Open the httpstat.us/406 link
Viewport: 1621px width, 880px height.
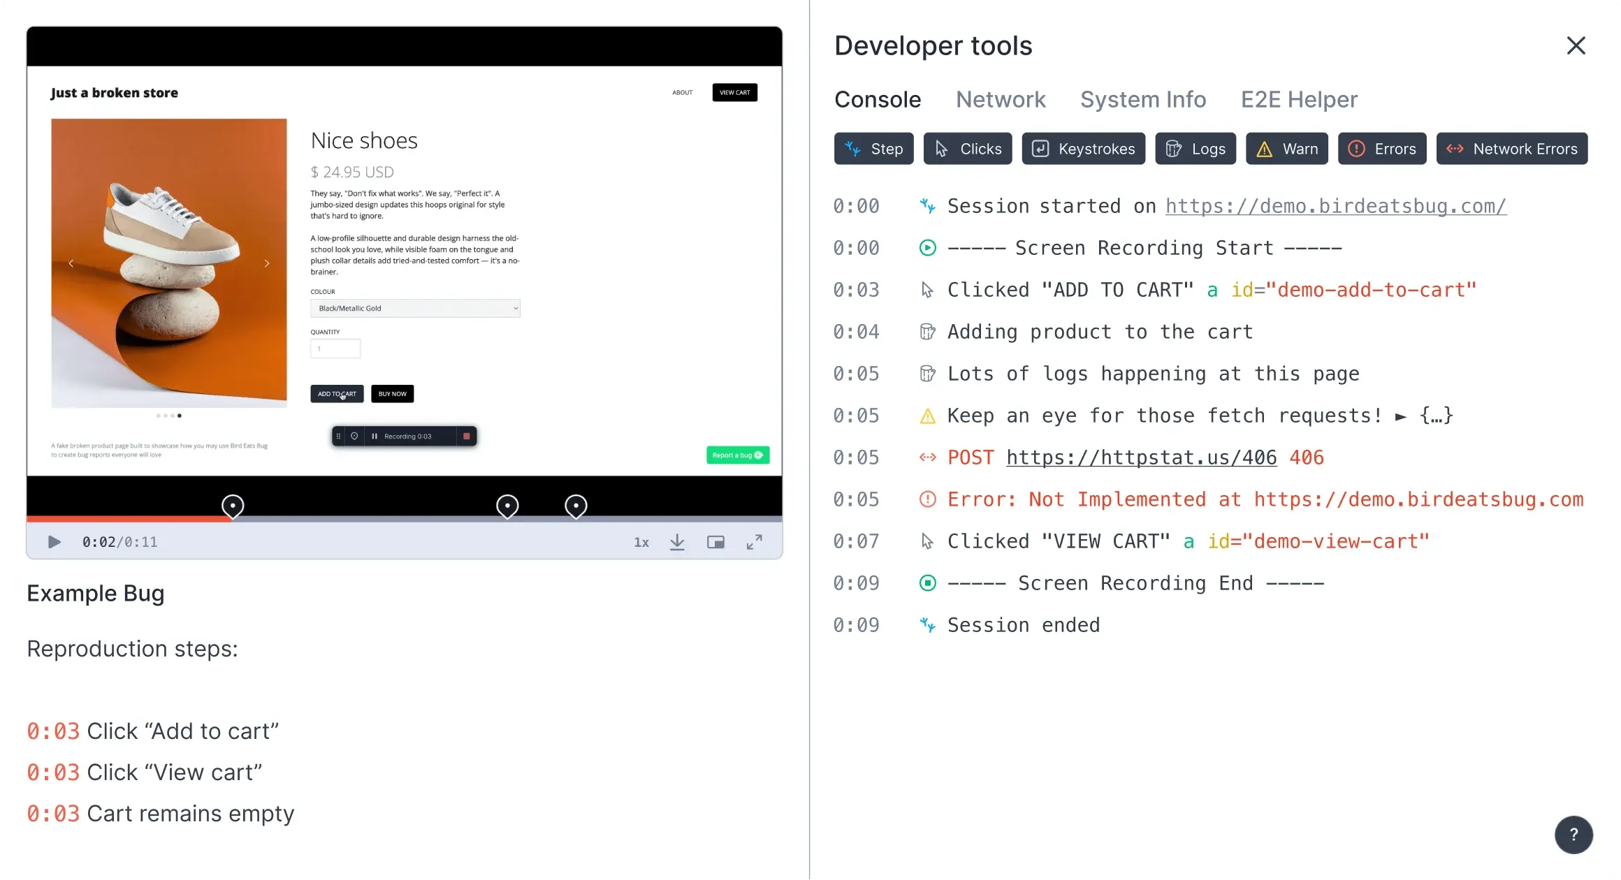pos(1142,457)
